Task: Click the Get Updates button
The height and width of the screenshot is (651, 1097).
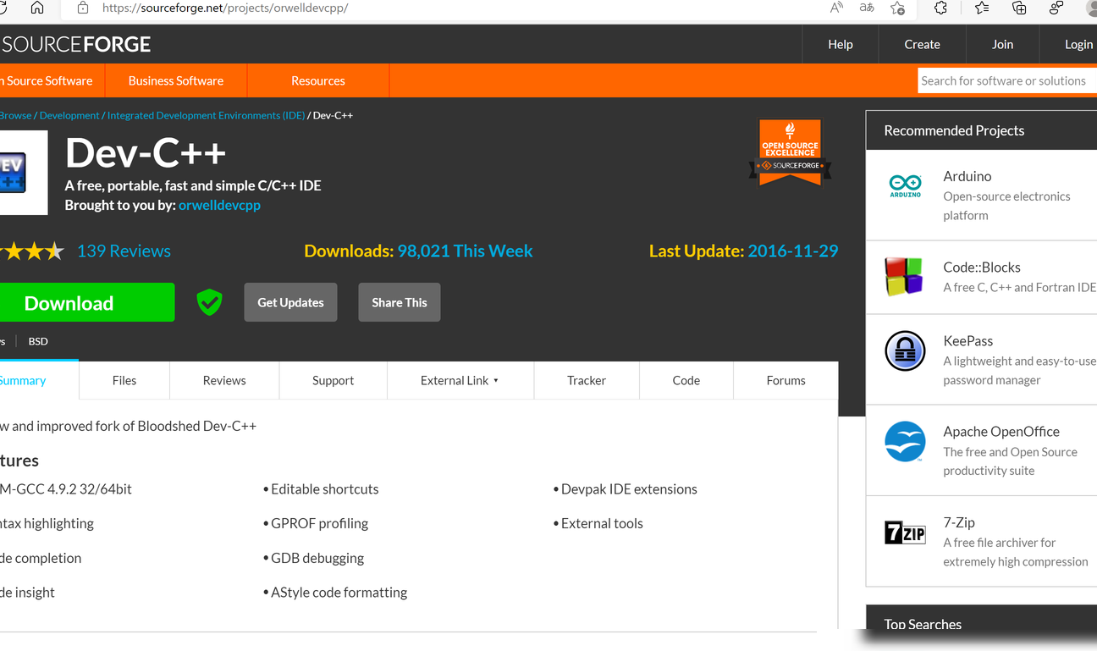Action: (290, 302)
